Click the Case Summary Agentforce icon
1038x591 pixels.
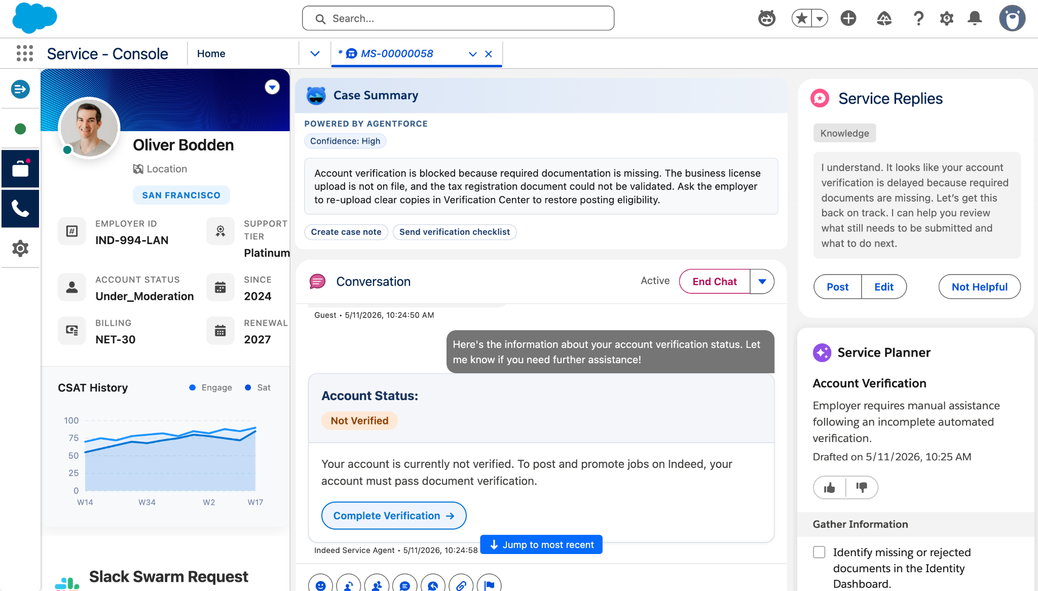(x=316, y=95)
